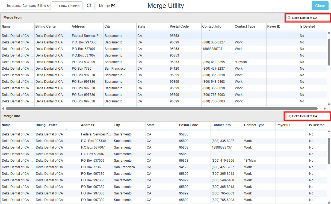The height and width of the screenshot is (204, 331).
Task: Sort Merge Into by City column
Action: coord(129,125)
